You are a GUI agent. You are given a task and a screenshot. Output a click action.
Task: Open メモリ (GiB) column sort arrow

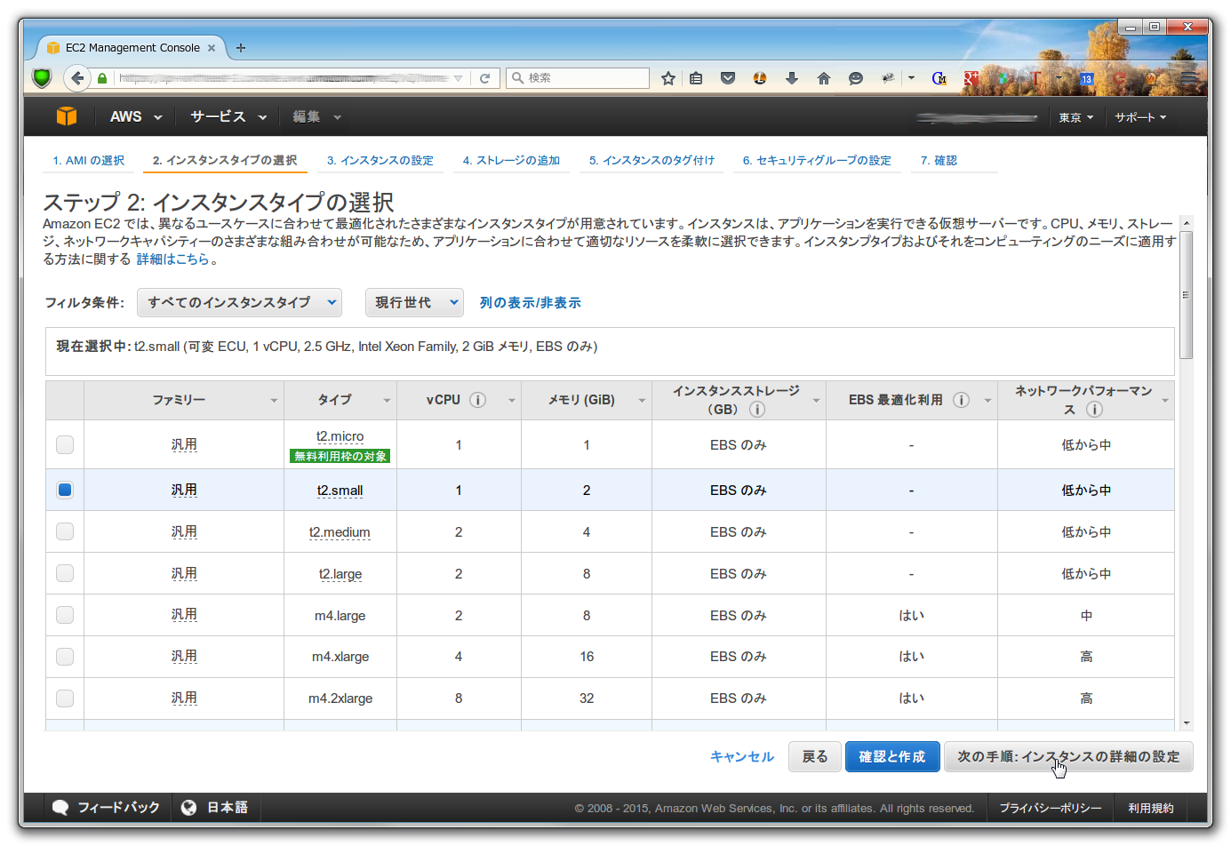(642, 401)
